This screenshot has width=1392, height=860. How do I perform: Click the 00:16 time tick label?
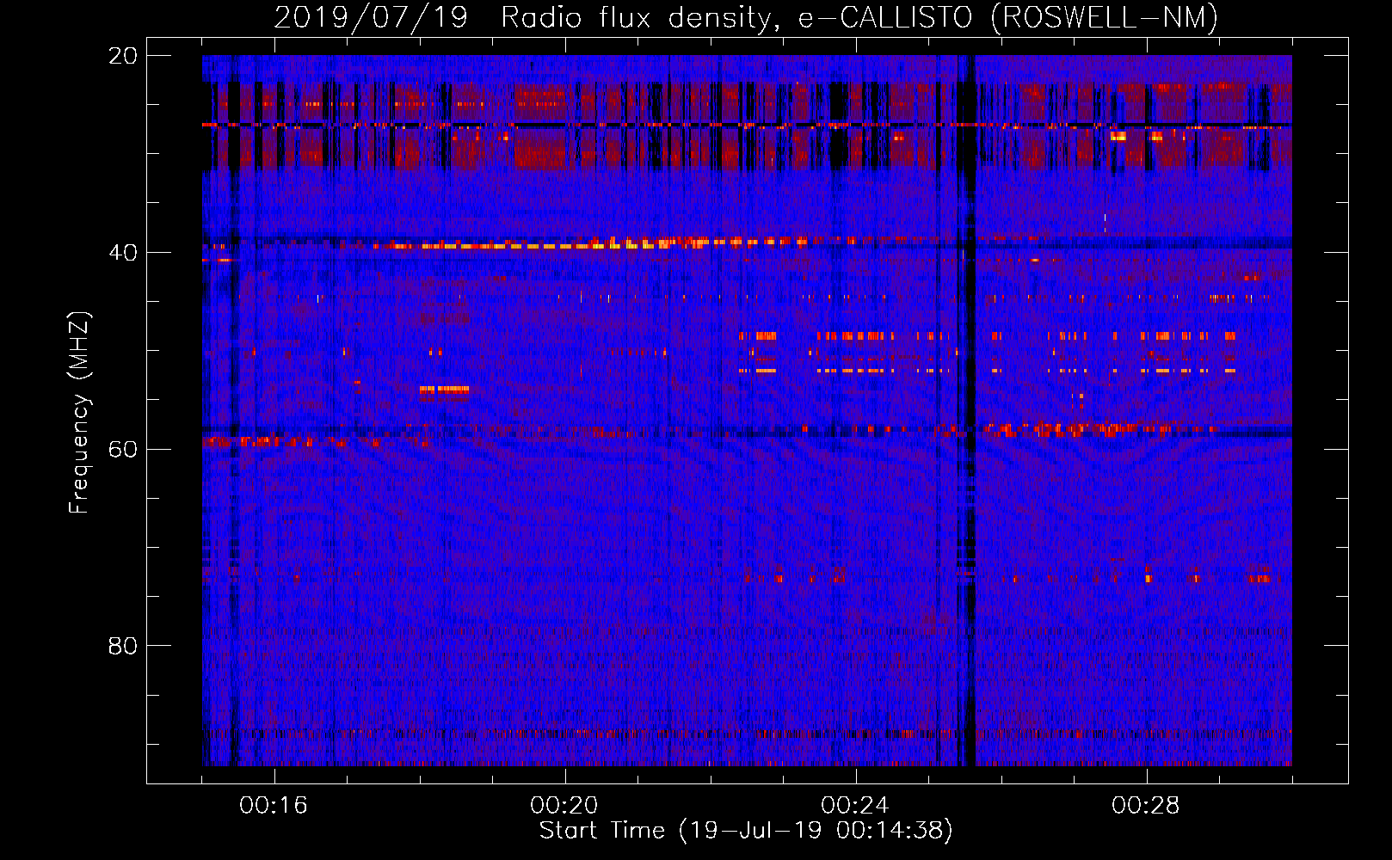coord(274,806)
